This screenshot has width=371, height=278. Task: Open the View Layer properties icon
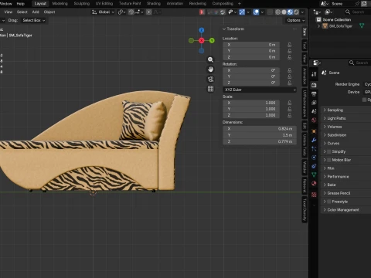pos(314,103)
